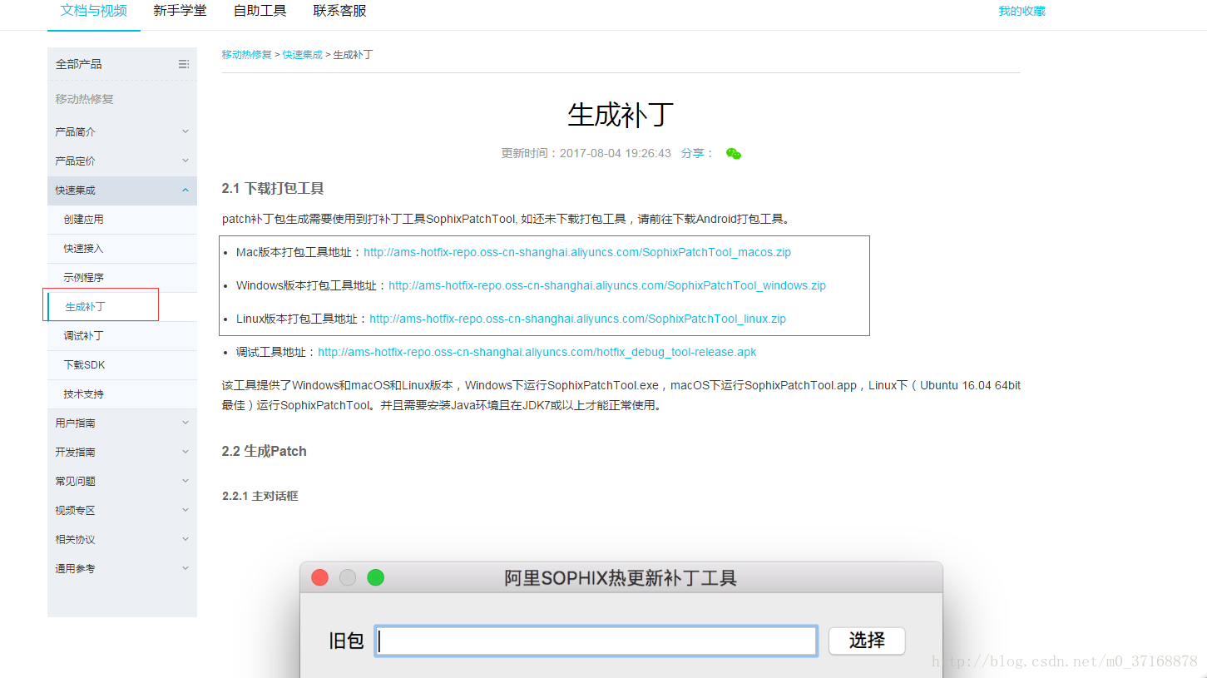Download SophixPatchTool_windows.zip link

coord(607,285)
